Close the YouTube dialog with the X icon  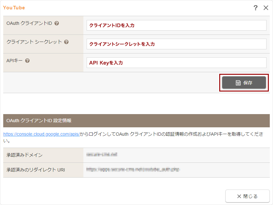tap(266, 8)
